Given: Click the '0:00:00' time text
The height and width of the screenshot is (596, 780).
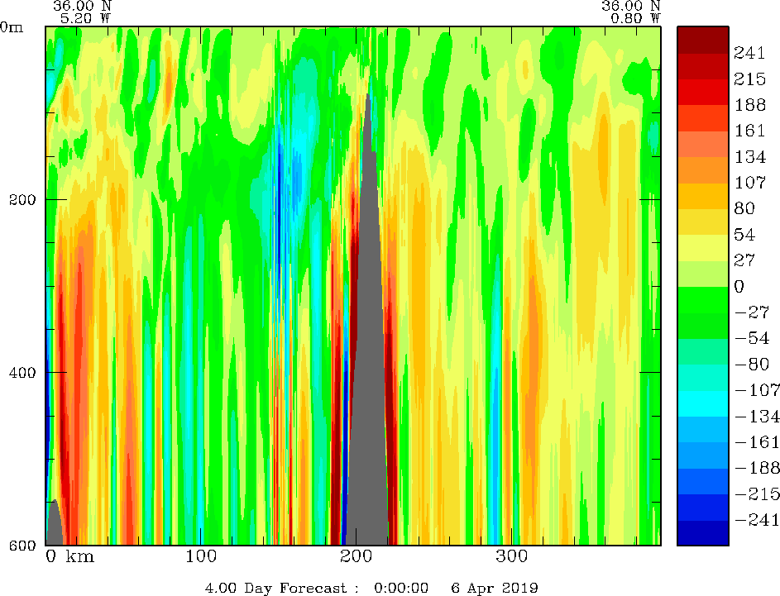Looking at the screenshot, I should (x=401, y=588).
